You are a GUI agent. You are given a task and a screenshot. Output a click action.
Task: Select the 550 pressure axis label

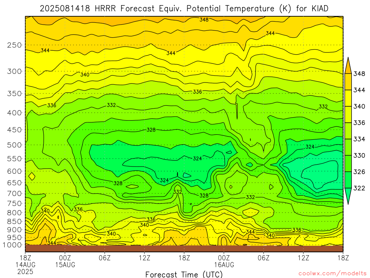[14, 159]
